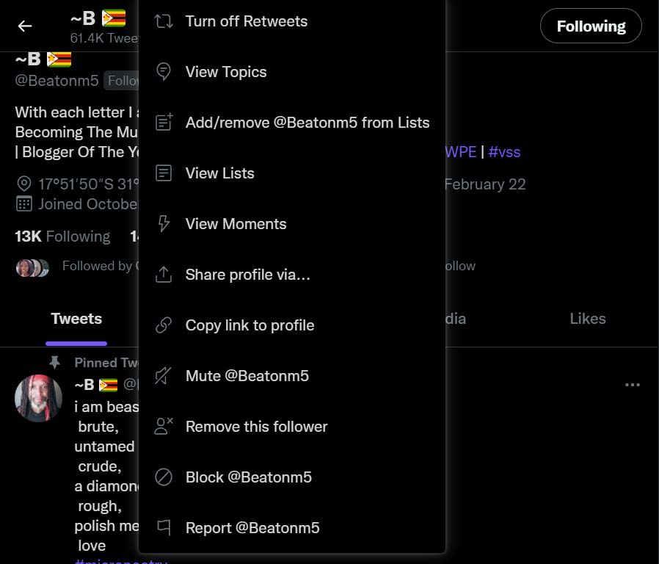659x564 pixels.
Task: Open the Tweets tab
Action: tap(76, 319)
